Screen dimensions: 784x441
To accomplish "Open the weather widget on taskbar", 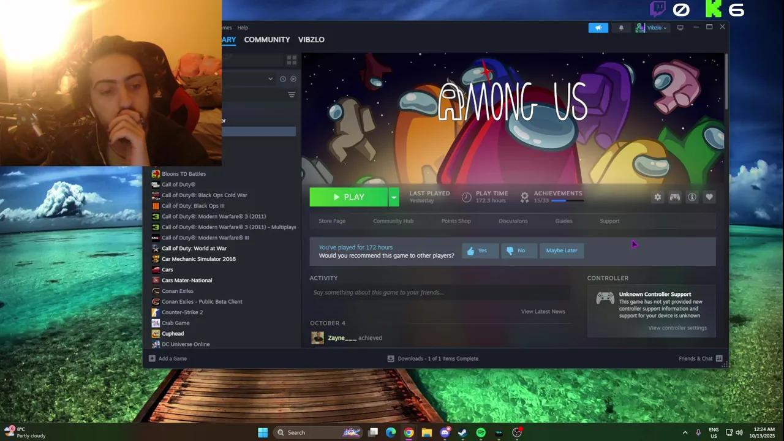I will pos(24,432).
